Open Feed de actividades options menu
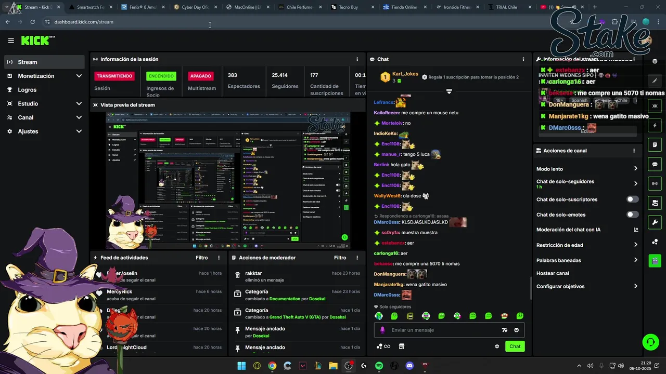 (x=219, y=258)
